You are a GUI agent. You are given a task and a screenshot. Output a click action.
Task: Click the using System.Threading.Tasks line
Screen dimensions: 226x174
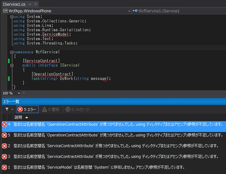point(46,43)
